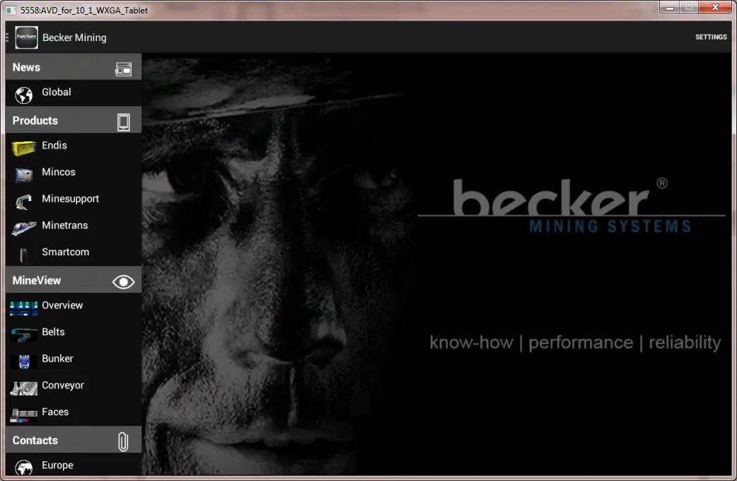Open the Europe contacts entry
Screen dimensions: 737x481
click(57, 465)
